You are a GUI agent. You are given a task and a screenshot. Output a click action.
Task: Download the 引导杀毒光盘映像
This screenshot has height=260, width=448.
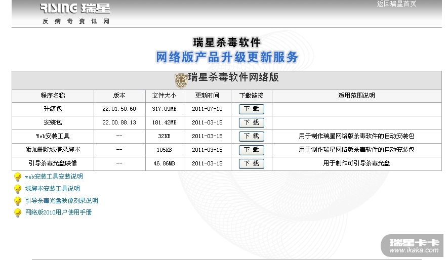pyautogui.click(x=252, y=163)
